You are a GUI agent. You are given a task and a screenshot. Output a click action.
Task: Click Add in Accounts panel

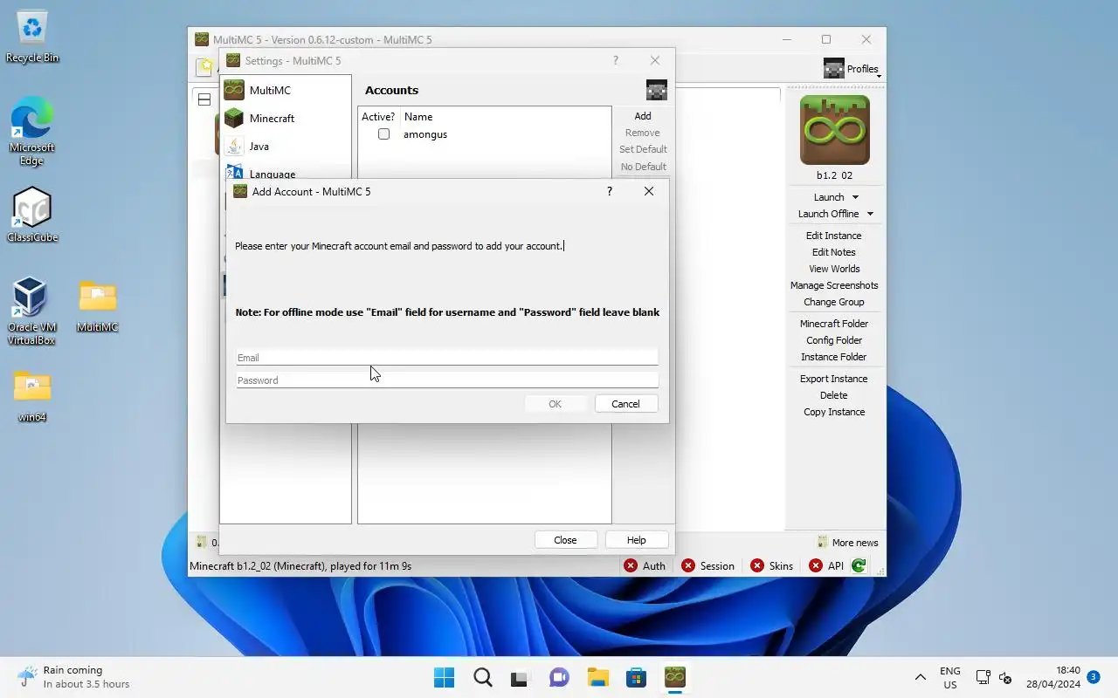[x=643, y=116]
